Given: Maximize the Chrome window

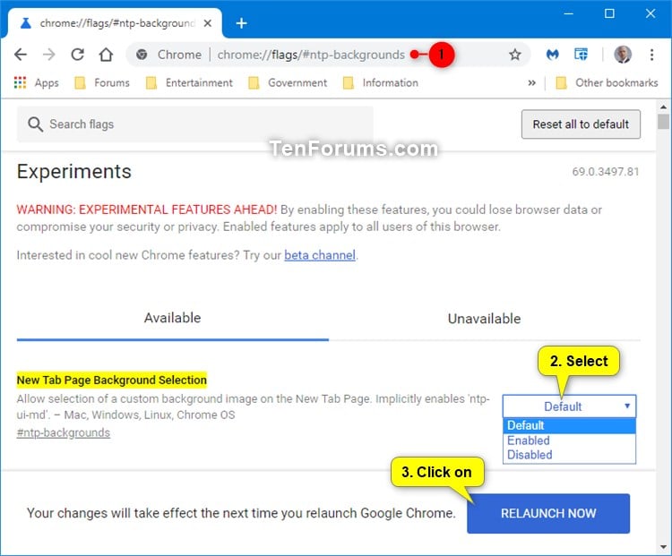Looking at the screenshot, I should click(x=609, y=13).
